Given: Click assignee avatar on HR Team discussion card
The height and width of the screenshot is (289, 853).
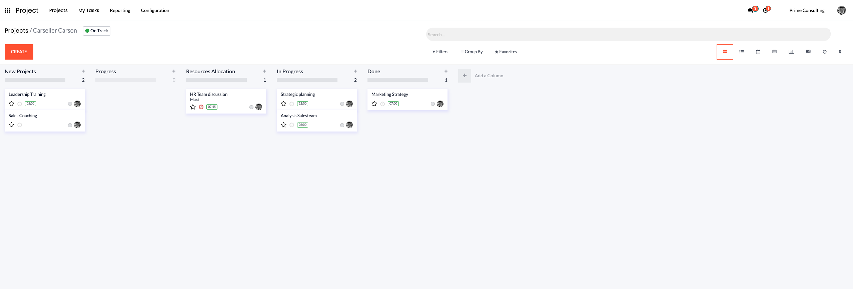Looking at the screenshot, I should click(259, 107).
